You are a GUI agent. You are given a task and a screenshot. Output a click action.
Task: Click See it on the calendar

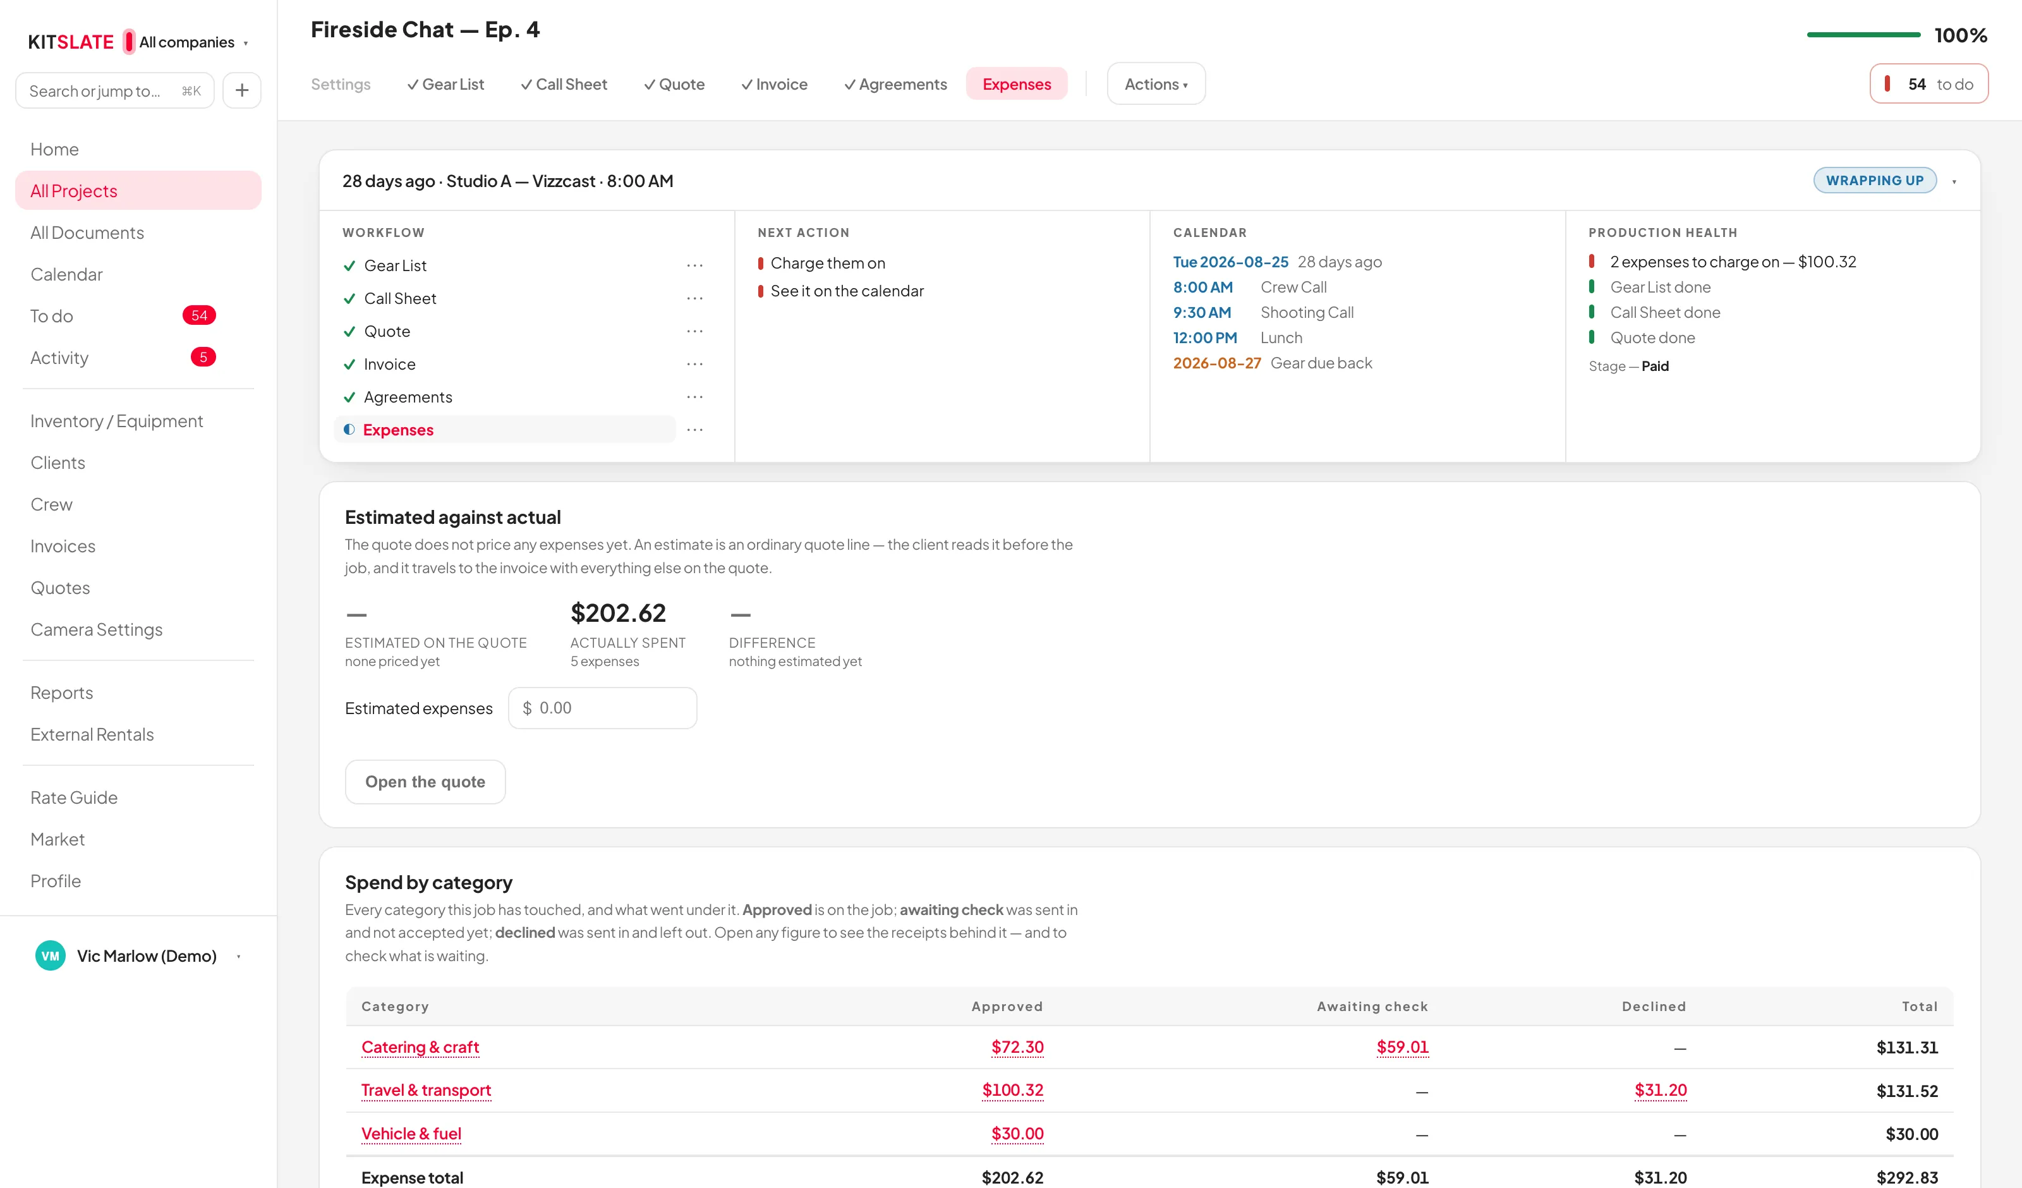click(847, 291)
